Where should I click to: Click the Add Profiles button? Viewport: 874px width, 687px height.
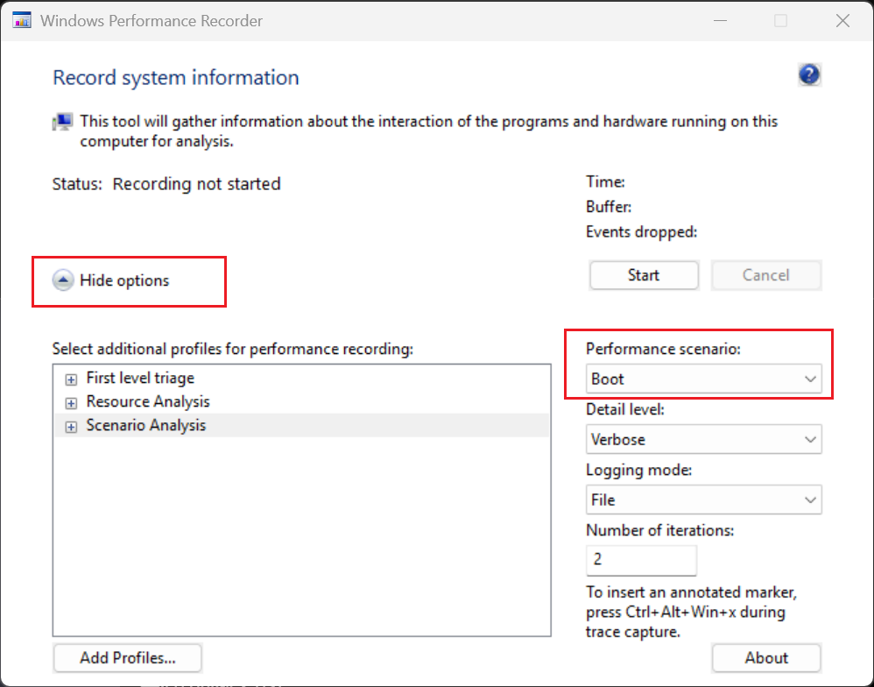pos(128,658)
